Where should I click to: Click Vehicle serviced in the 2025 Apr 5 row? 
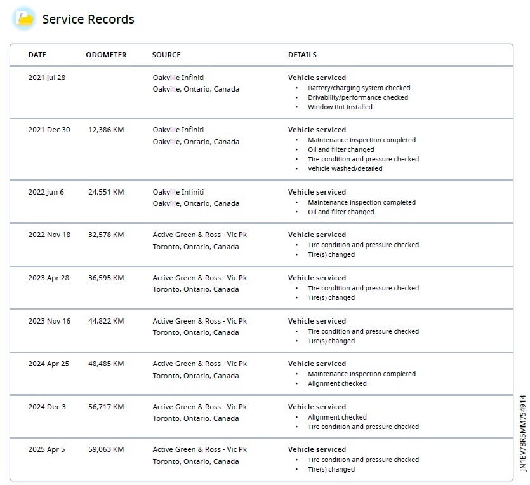click(x=317, y=449)
